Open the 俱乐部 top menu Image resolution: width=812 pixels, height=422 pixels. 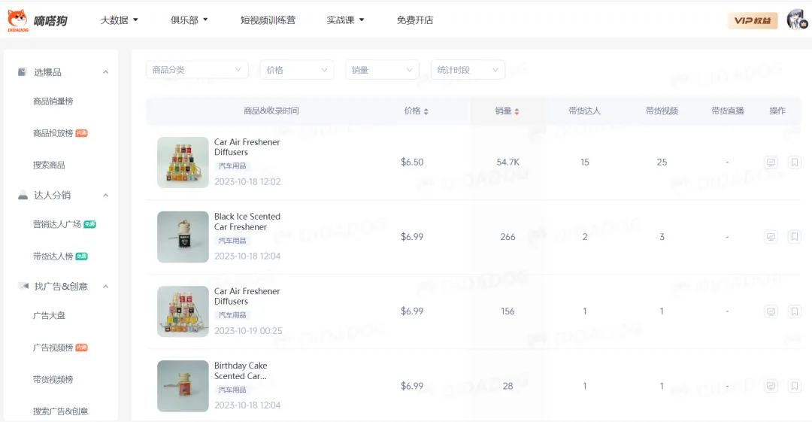tap(189, 20)
